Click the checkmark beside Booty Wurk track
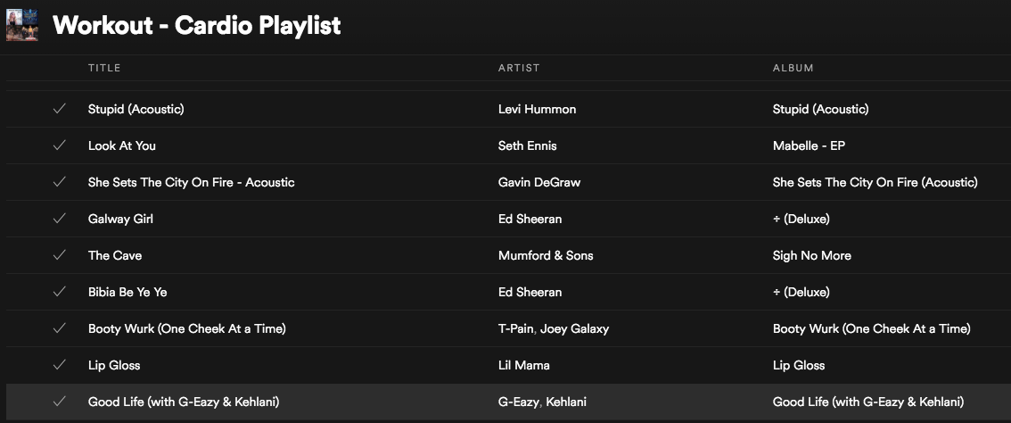 (x=60, y=328)
